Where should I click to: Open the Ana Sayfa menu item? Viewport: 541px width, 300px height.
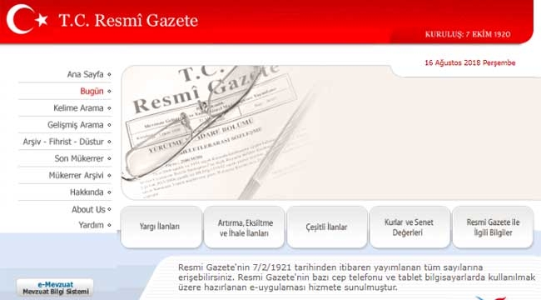click(x=85, y=74)
